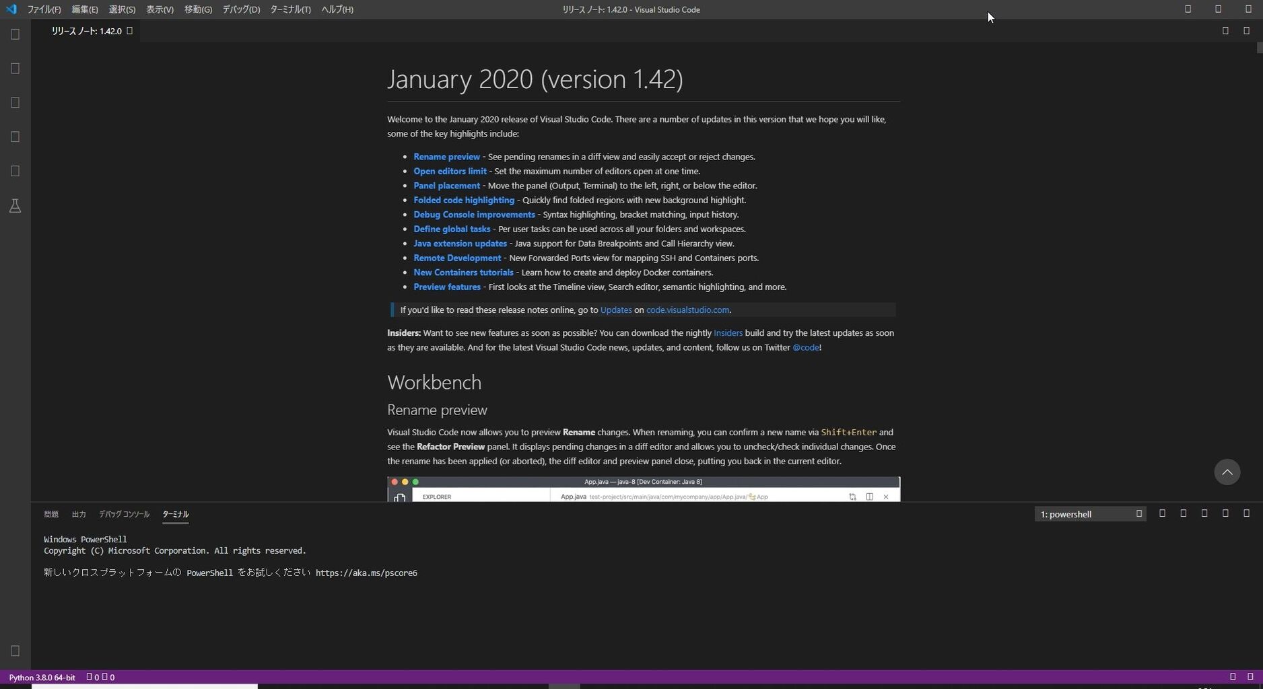Switch to the ターミナル panel tab
Viewport: 1263px width, 689px height.
pyautogui.click(x=175, y=514)
